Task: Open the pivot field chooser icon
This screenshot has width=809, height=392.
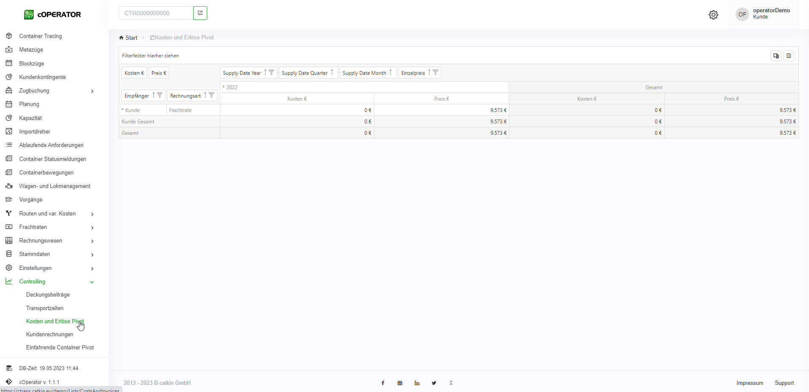Action: click(776, 56)
